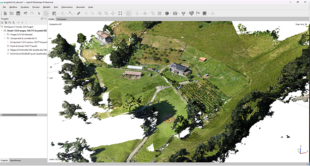Select the Modello view tab
Image resolution: width=310 pixels, height=166 pixels.
pyautogui.click(x=51, y=19)
